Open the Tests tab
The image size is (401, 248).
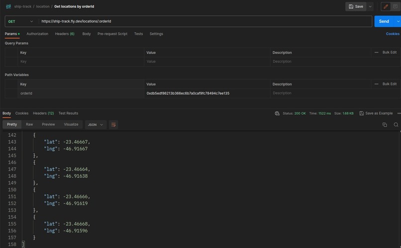tap(138, 34)
